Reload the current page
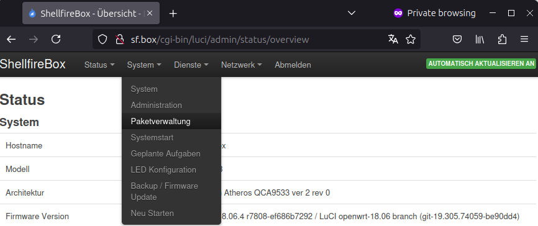This screenshot has height=226, width=538. pyautogui.click(x=56, y=40)
